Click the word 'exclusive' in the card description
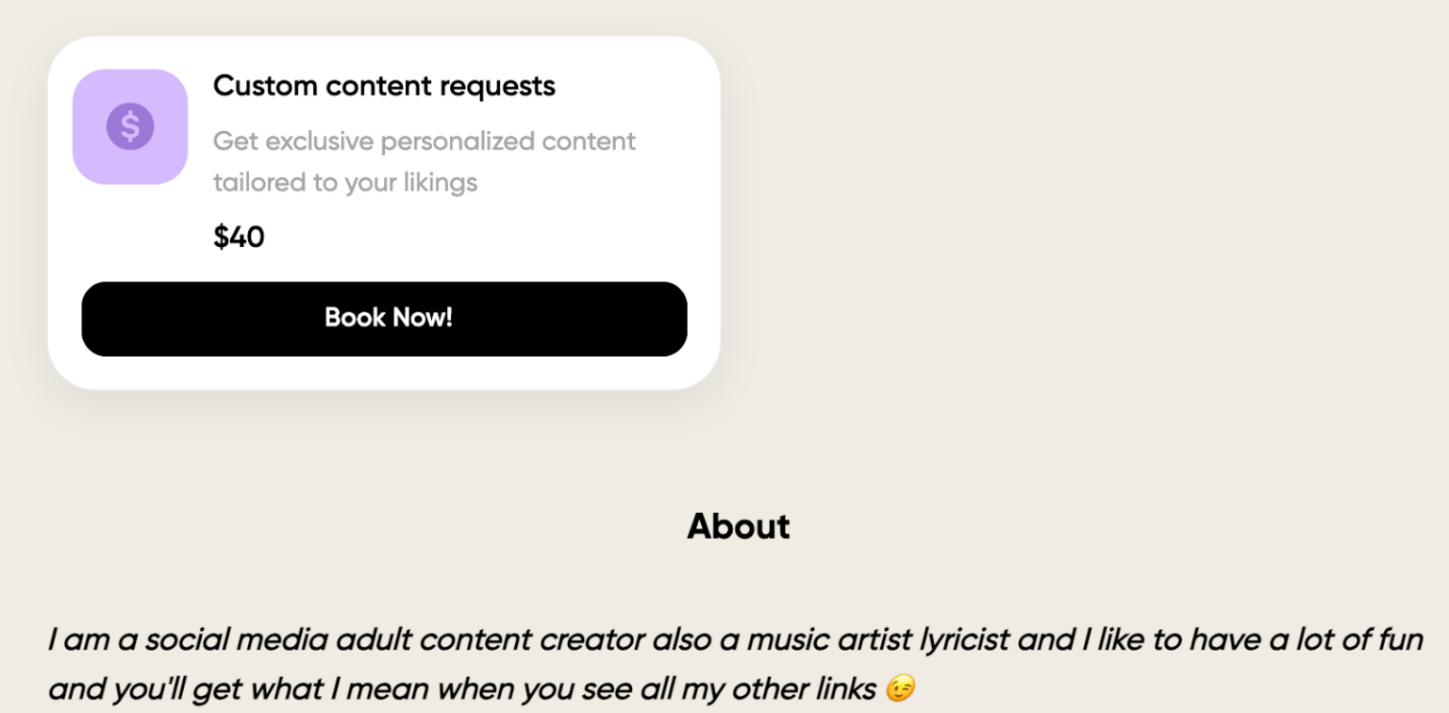1449x713 pixels. (320, 141)
